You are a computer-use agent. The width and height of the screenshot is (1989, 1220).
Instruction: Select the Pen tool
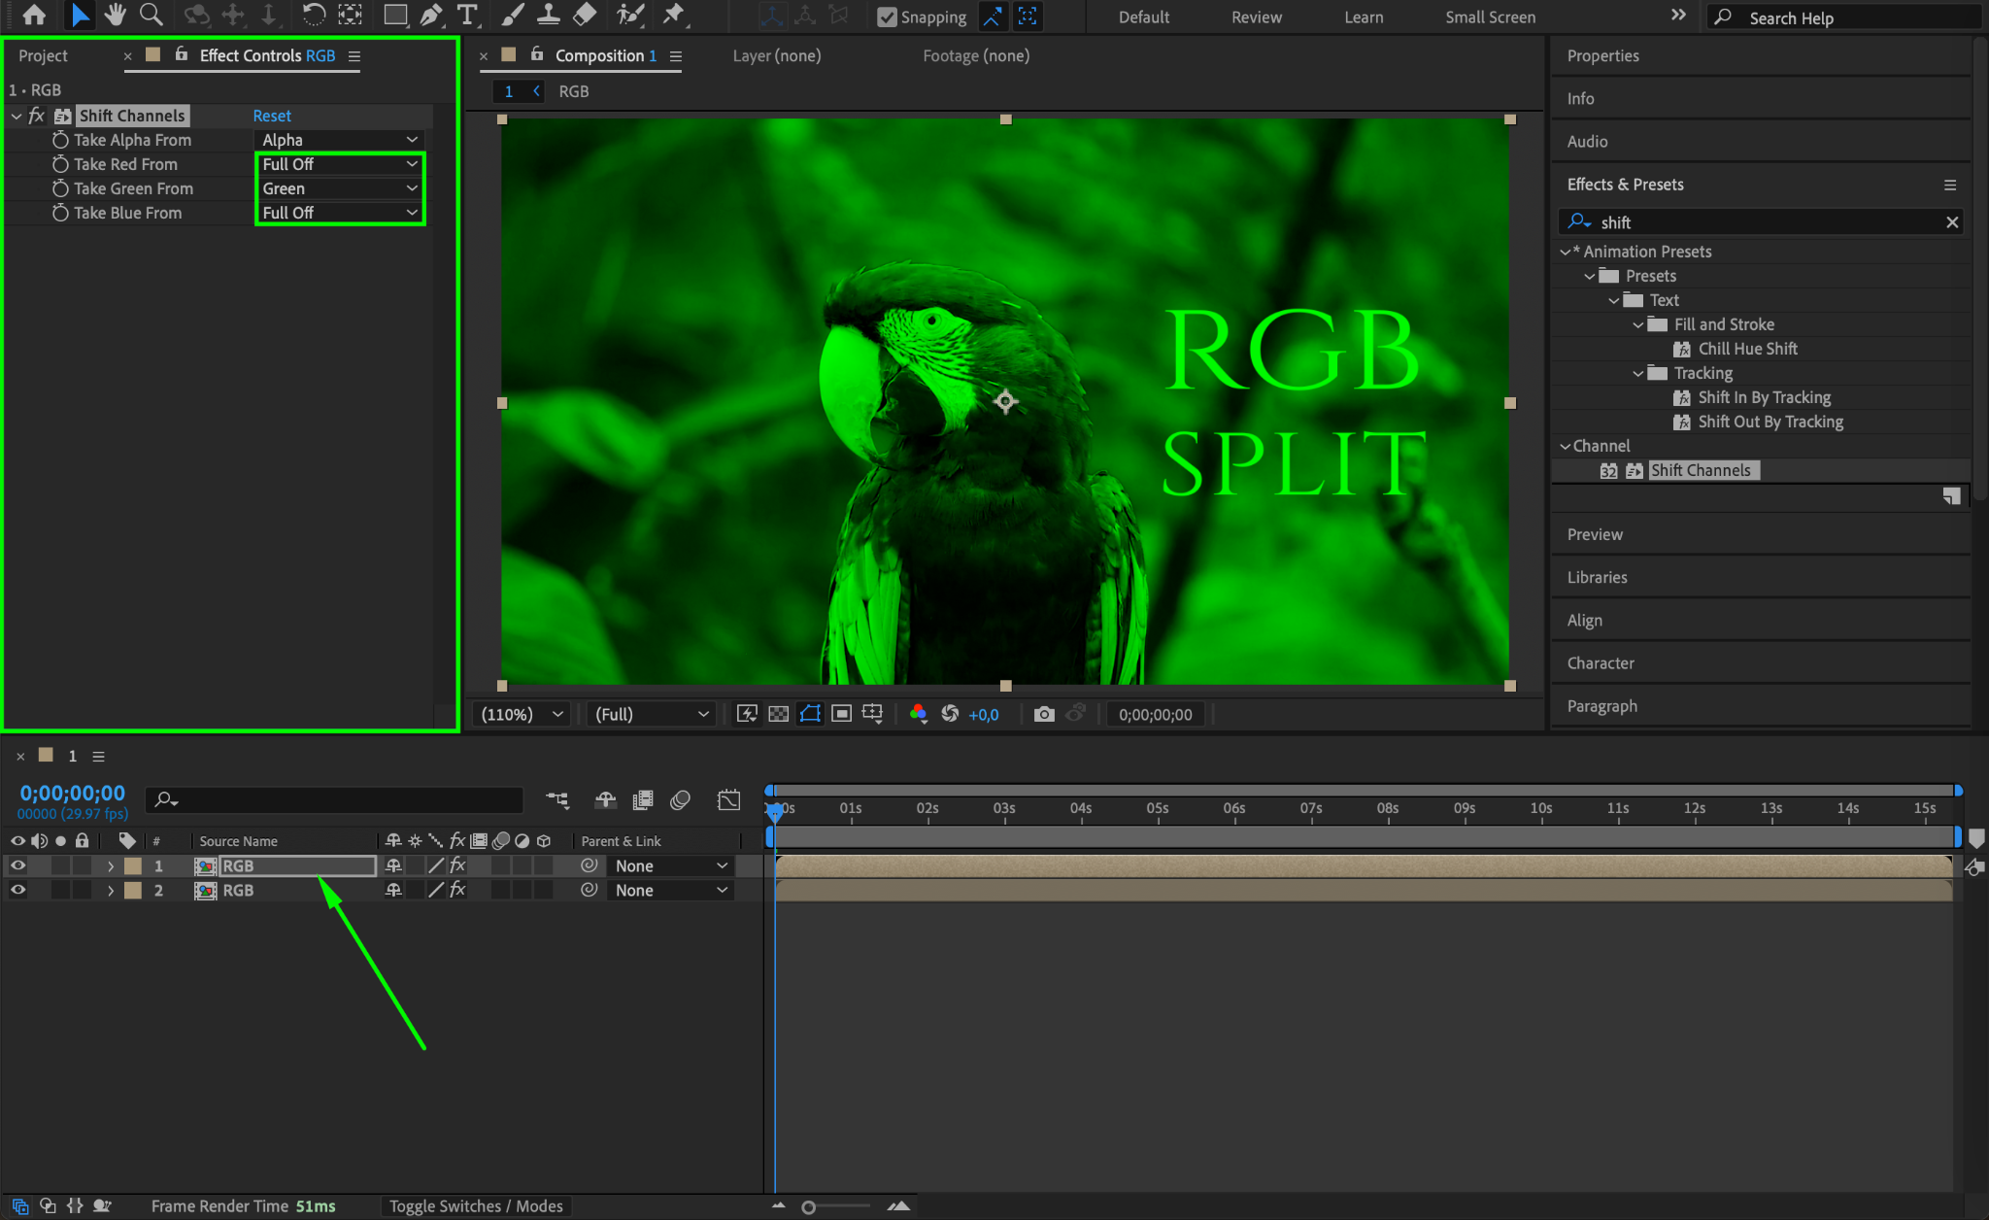[430, 15]
